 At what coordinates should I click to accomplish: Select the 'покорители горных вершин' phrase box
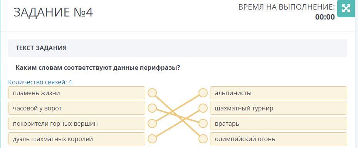(77, 124)
